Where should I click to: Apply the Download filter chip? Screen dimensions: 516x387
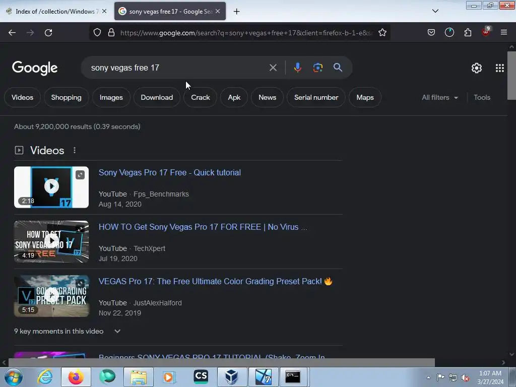(157, 97)
